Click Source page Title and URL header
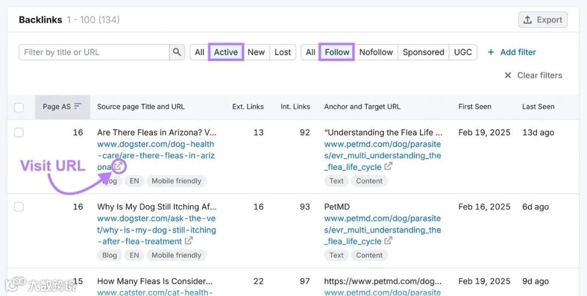587x296 pixels. (x=141, y=106)
